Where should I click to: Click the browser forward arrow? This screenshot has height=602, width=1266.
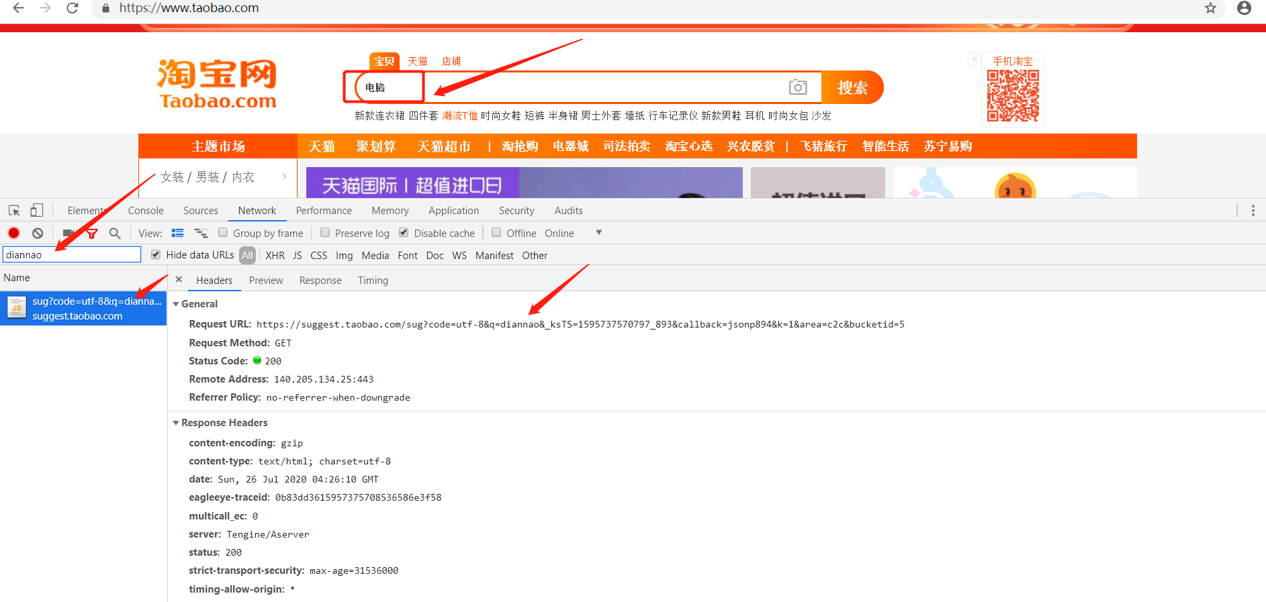45,8
